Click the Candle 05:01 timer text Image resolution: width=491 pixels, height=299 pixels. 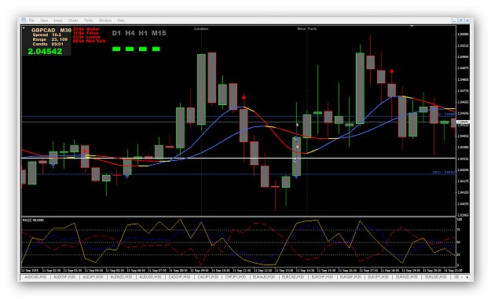coord(48,44)
